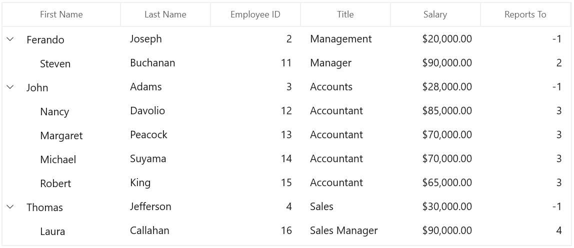Select the Robert first name cell

tap(55, 183)
